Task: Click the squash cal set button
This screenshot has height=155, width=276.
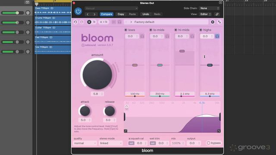Action: [x=131, y=143]
